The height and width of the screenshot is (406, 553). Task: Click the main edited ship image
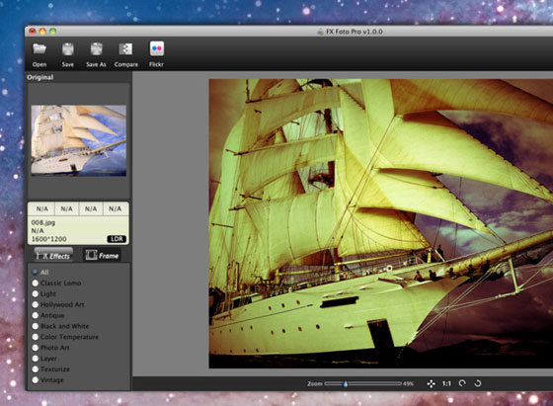[381, 223]
